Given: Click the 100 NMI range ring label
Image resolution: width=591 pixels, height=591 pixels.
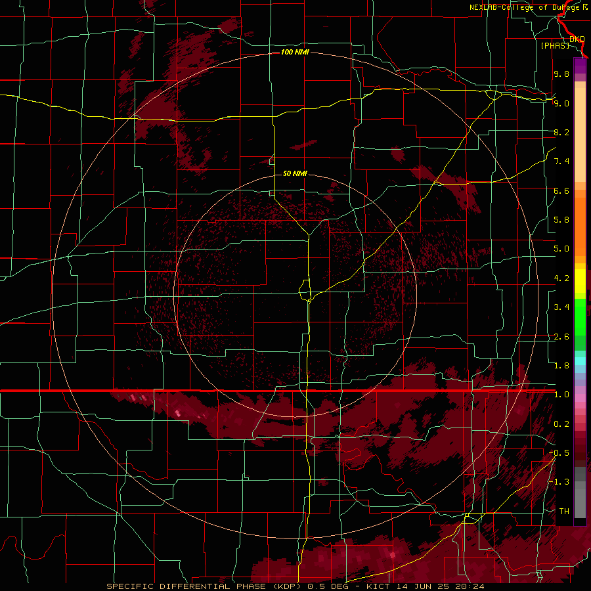Looking at the screenshot, I should (x=295, y=52).
